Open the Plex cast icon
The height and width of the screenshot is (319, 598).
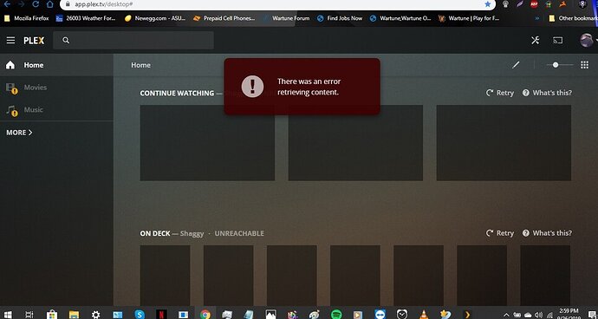557,40
